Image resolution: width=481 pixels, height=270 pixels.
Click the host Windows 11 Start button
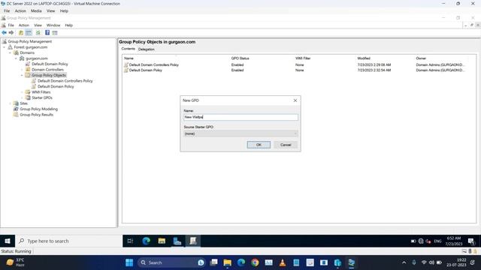click(x=129, y=262)
